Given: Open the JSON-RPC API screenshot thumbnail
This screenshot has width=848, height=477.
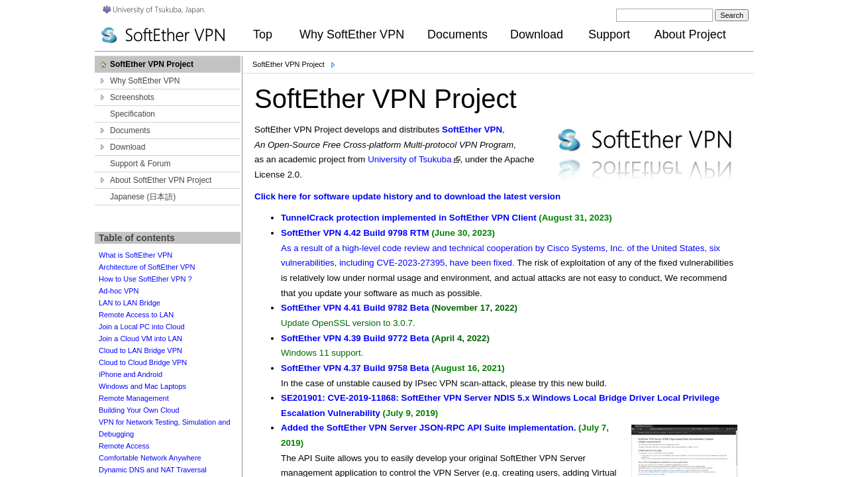Looking at the screenshot, I should (x=684, y=450).
